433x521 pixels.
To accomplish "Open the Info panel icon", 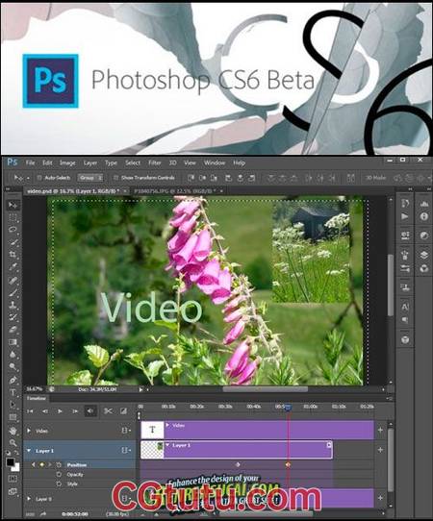I will (424, 216).
